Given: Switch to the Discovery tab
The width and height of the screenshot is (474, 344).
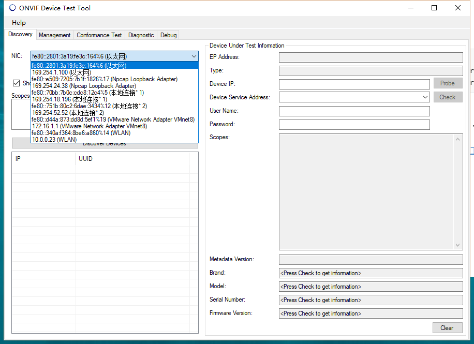Looking at the screenshot, I should [20, 34].
